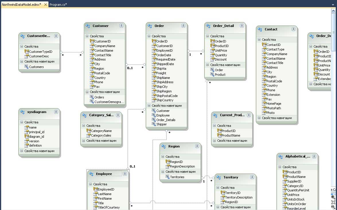Select Quantity property in Order_Detail
The height and width of the screenshot is (210, 337).
(x=221, y=55)
